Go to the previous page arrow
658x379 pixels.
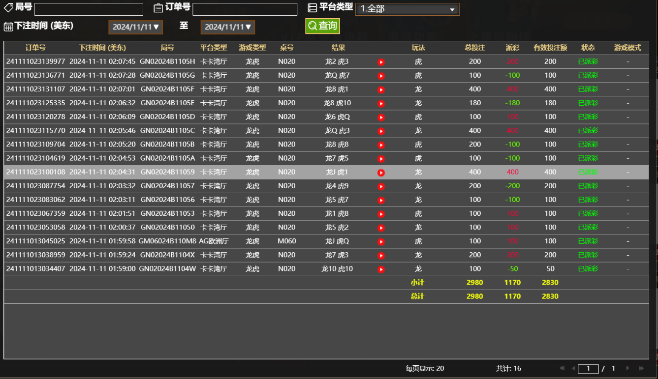point(573,368)
